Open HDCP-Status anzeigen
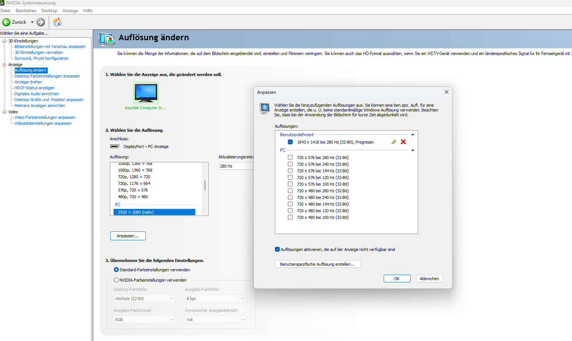 tap(34, 88)
